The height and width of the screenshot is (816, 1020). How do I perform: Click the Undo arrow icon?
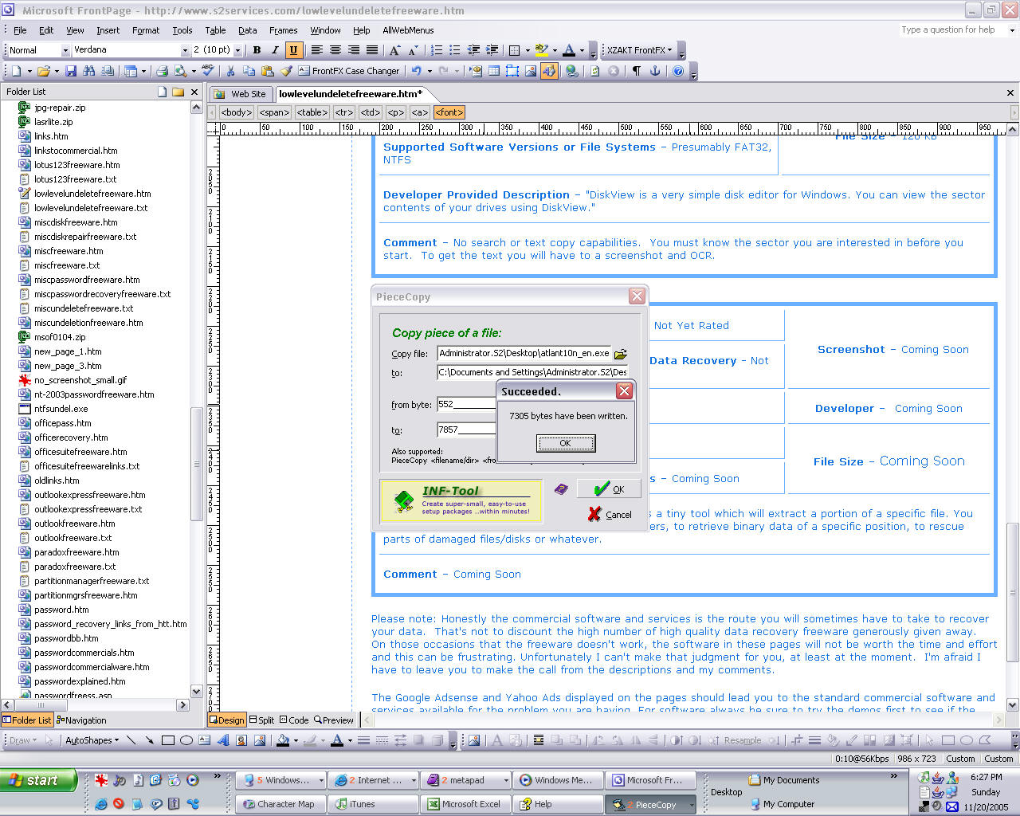[x=416, y=71]
